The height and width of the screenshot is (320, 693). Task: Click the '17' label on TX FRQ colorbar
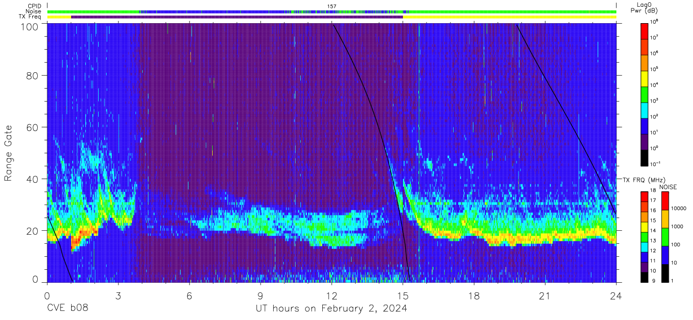(x=652, y=200)
